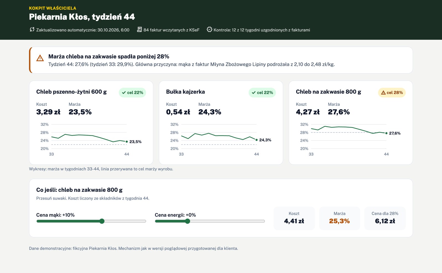
Task: Click the checkmark in Chleb pszenno-żytni goal badge
Action: [x=124, y=93]
